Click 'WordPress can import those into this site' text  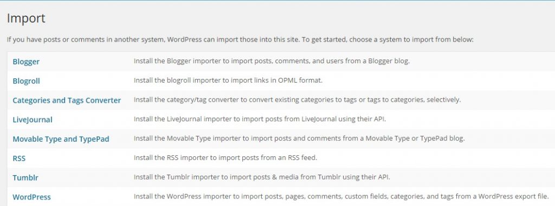point(233,39)
